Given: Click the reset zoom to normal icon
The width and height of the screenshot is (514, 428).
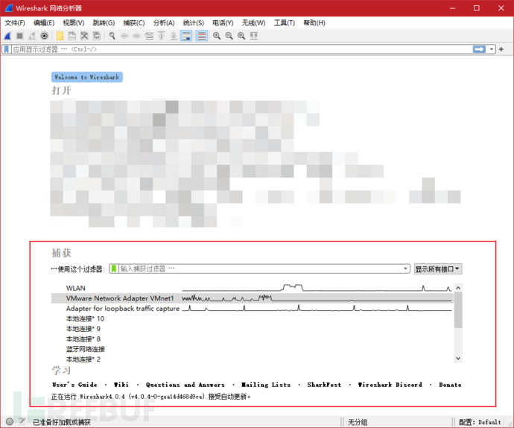Looking at the screenshot, I should click(241, 36).
